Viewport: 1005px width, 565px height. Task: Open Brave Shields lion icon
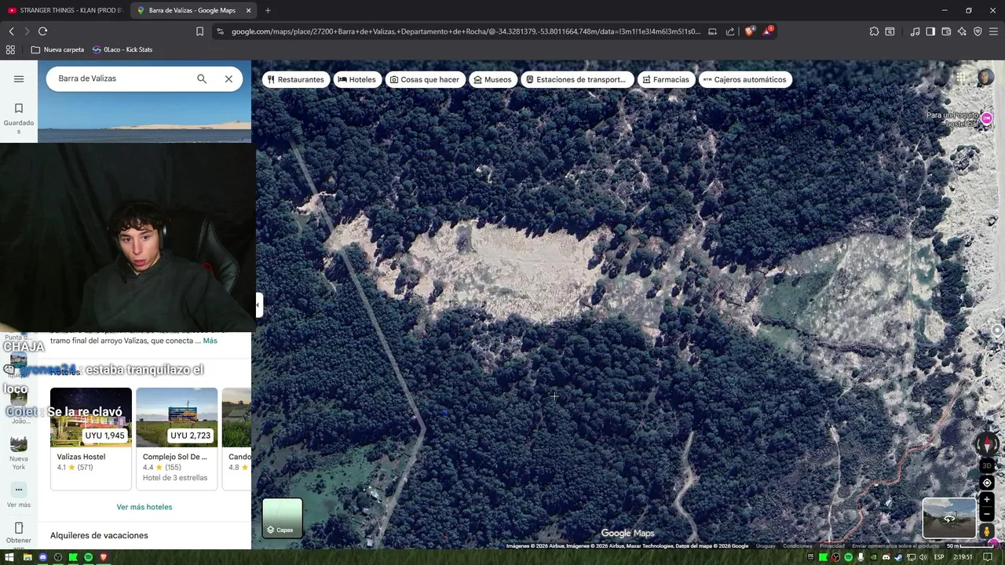750,31
